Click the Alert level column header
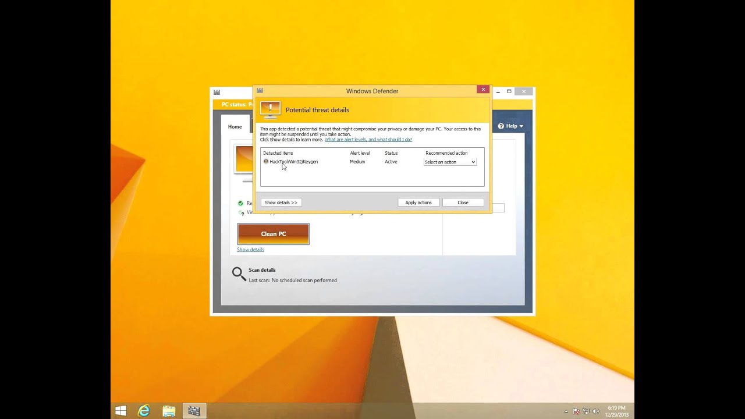745x419 pixels. (x=360, y=153)
